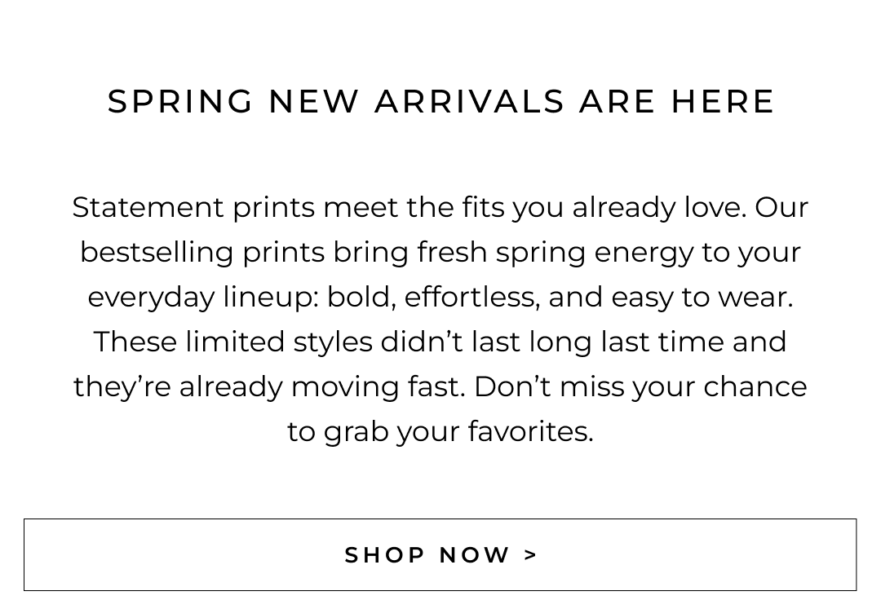Click the word "Statement" in the paragraph
The height and width of the screenshot is (609, 881).
pyautogui.click(x=148, y=208)
